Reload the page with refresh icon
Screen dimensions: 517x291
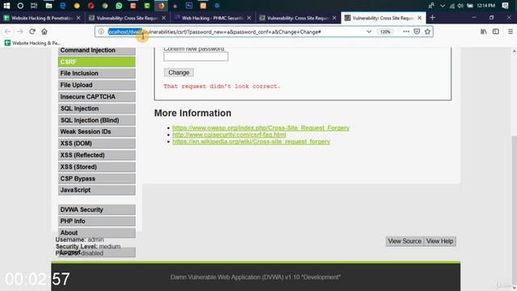point(32,32)
